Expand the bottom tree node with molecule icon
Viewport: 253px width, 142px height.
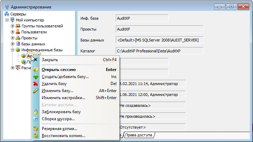click(x=12, y=67)
